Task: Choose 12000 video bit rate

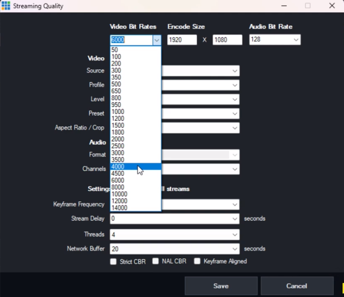Action: coord(136,201)
